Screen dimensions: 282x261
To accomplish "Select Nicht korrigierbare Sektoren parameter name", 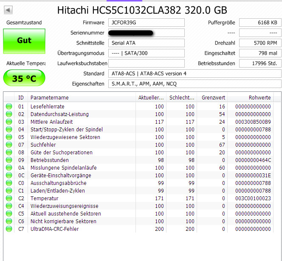I will tap(63, 221).
